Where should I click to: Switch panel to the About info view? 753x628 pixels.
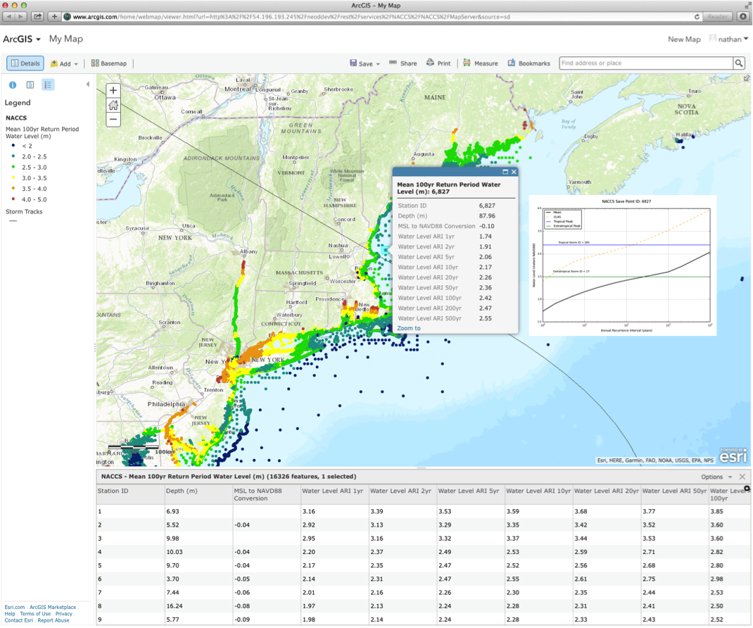pyautogui.click(x=13, y=85)
